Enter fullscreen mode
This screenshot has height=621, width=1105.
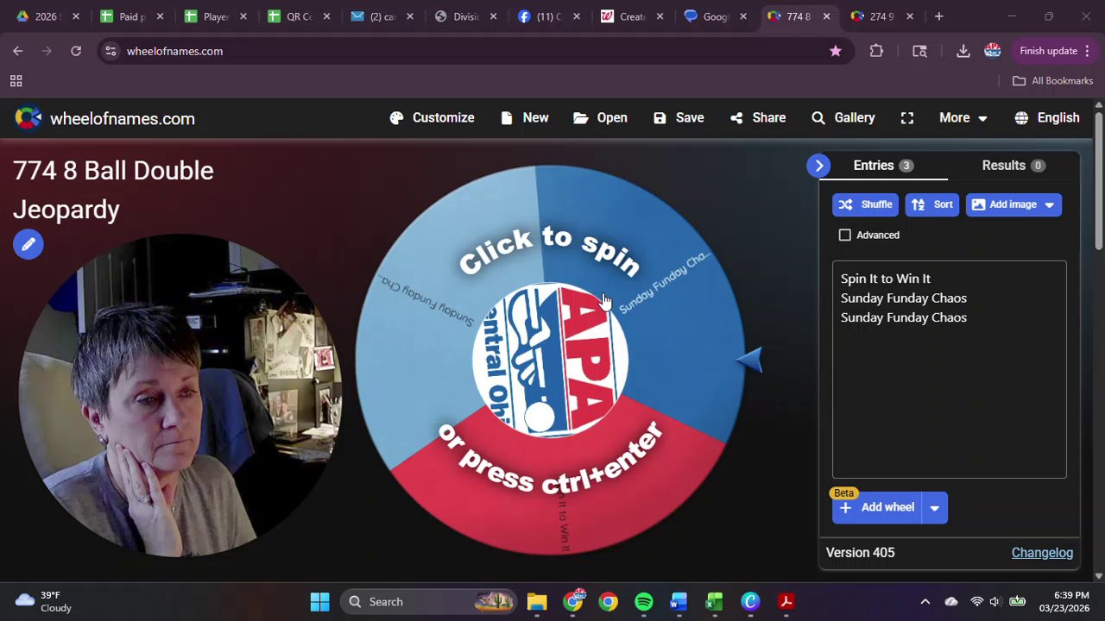(906, 118)
